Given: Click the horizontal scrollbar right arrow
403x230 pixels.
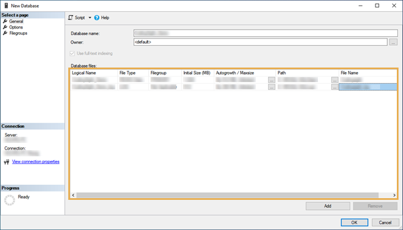Looking at the screenshot, I should [394, 195].
